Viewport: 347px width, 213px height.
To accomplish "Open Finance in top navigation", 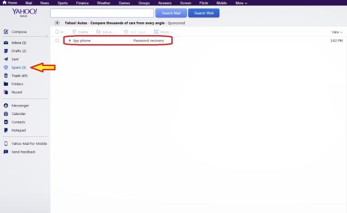I will coord(82,3).
